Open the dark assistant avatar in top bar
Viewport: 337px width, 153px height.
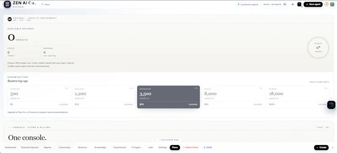[300, 4]
